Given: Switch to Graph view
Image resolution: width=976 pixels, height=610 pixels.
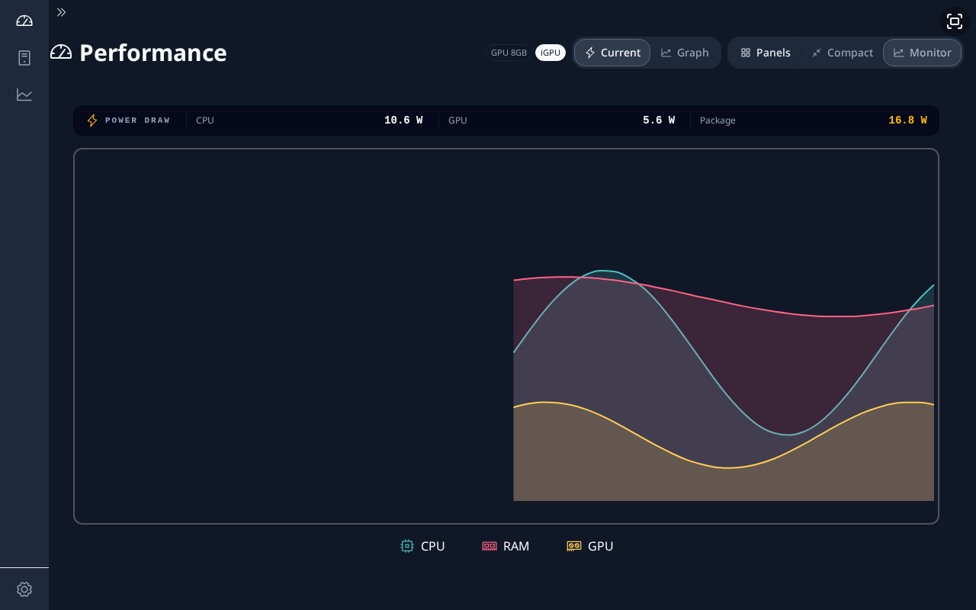Looking at the screenshot, I should click(x=685, y=53).
